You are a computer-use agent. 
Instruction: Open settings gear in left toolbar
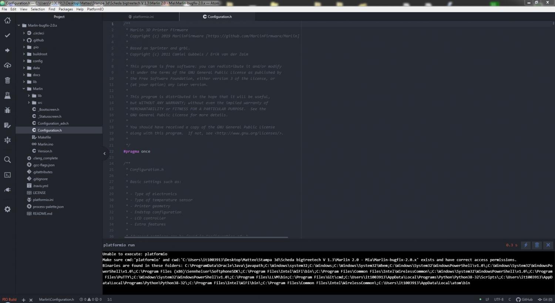click(7, 209)
